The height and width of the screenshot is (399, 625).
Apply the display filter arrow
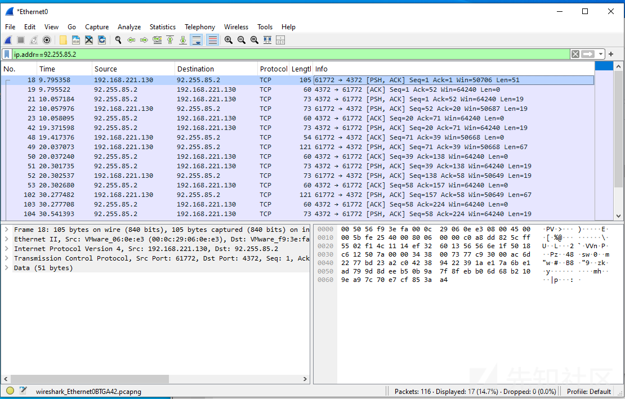pyautogui.click(x=588, y=54)
